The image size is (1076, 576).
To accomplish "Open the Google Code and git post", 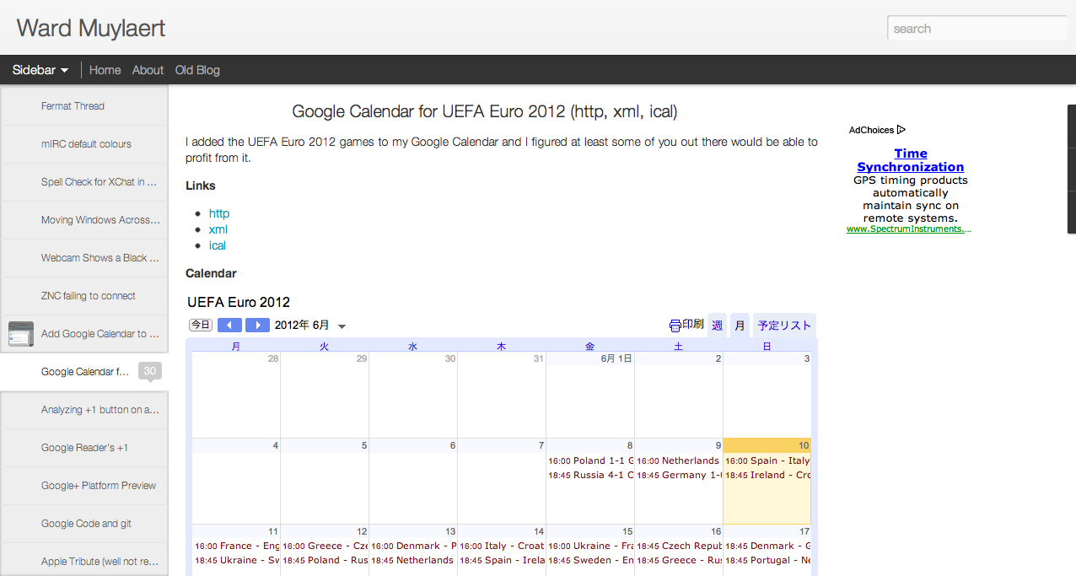I will (86, 524).
